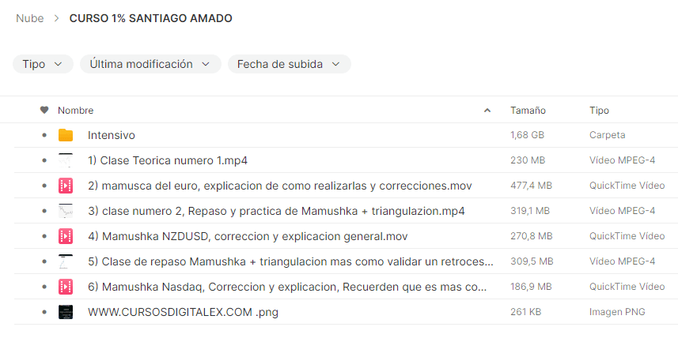Toggle favorite dot beside Clase Teorica numero 1
The height and width of the screenshot is (342, 678).
(x=44, y=160)
